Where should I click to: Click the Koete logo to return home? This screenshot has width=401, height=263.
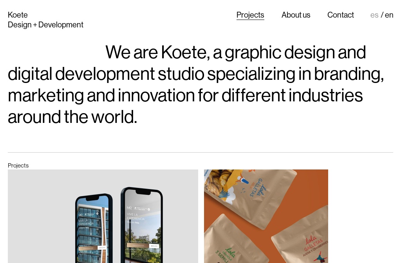point(18,15)
